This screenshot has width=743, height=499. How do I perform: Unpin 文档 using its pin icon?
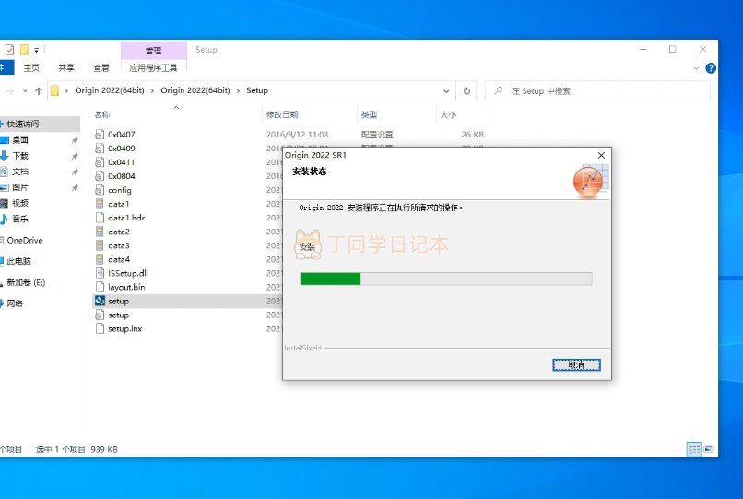coord(75,172)
